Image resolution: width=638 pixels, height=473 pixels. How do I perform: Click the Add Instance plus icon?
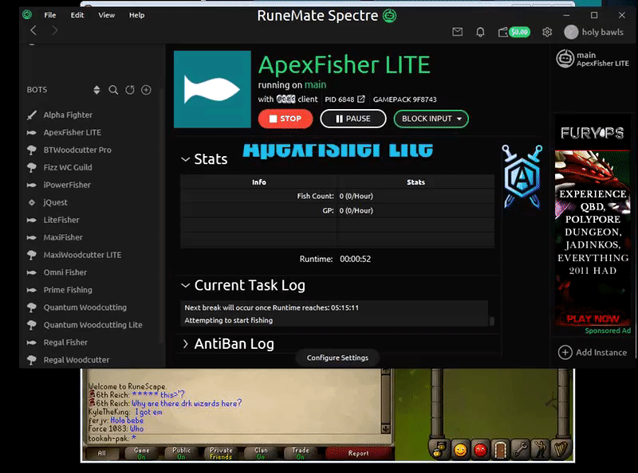click(565, 352)
